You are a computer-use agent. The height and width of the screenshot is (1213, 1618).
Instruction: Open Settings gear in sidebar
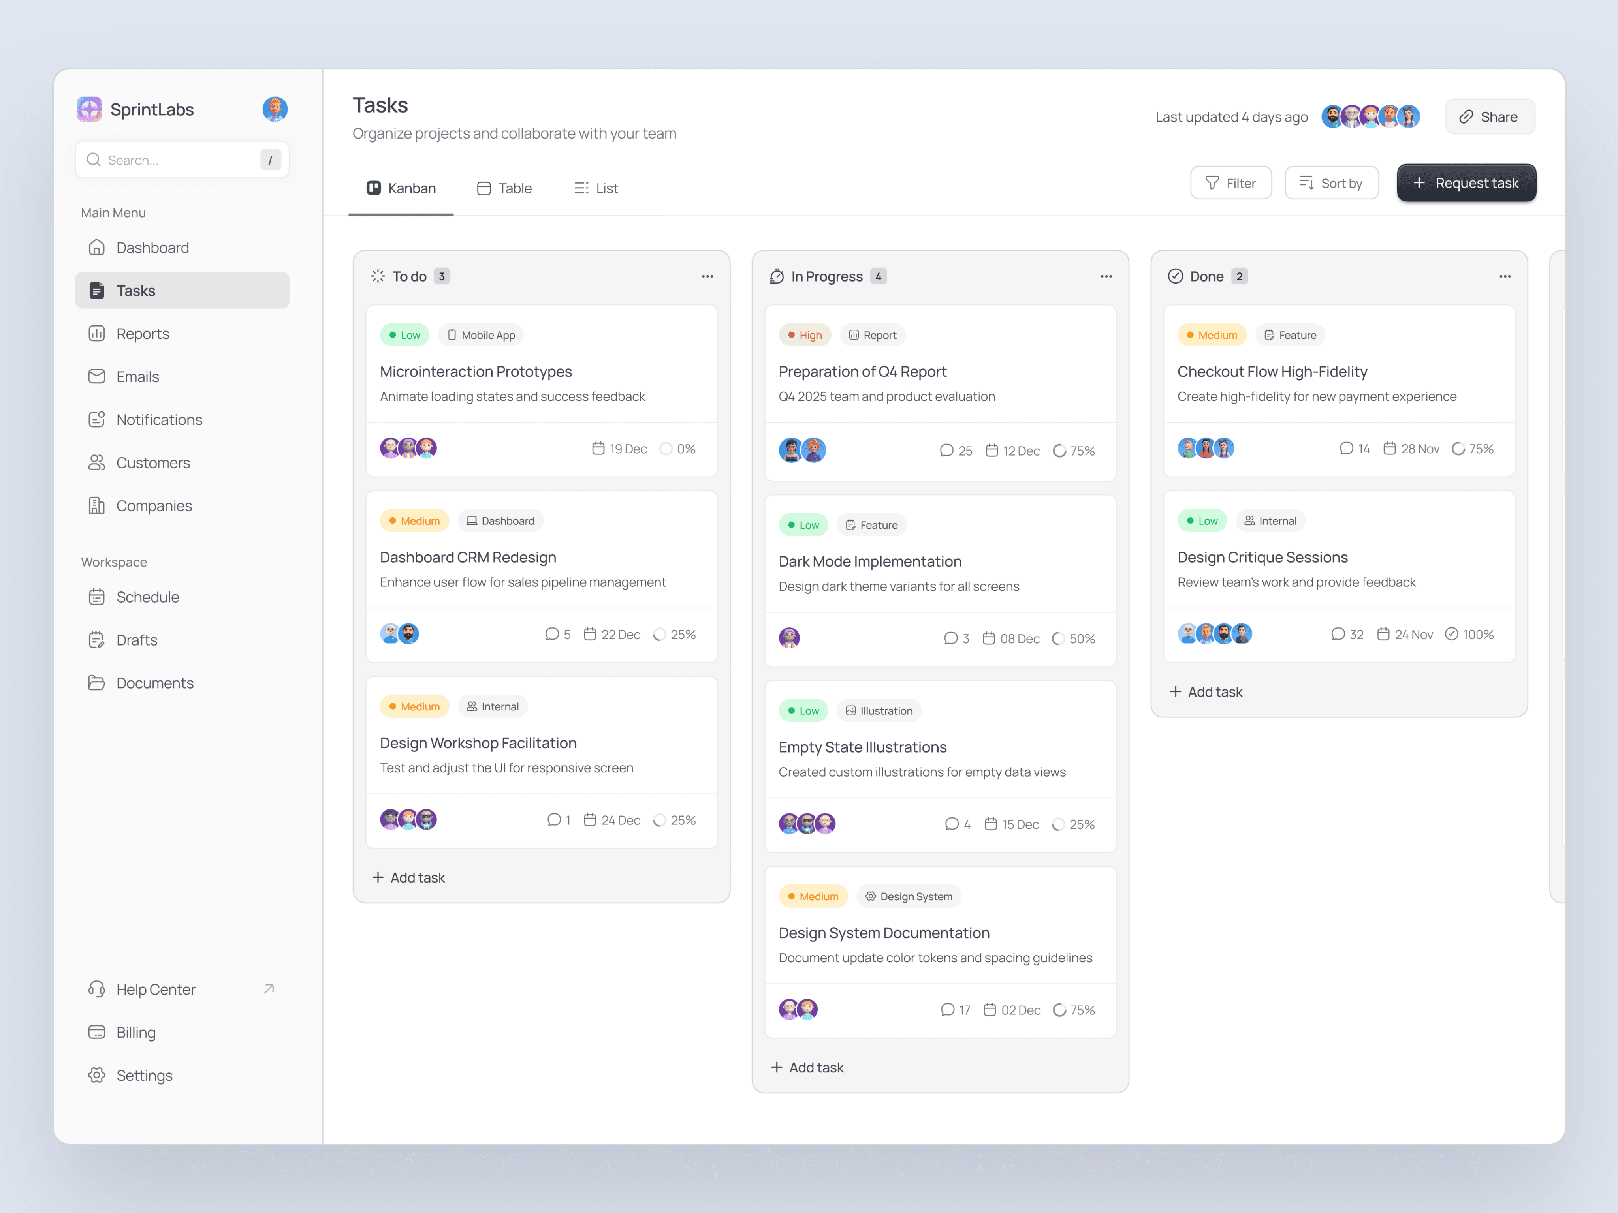click(x=96, y=1076)
